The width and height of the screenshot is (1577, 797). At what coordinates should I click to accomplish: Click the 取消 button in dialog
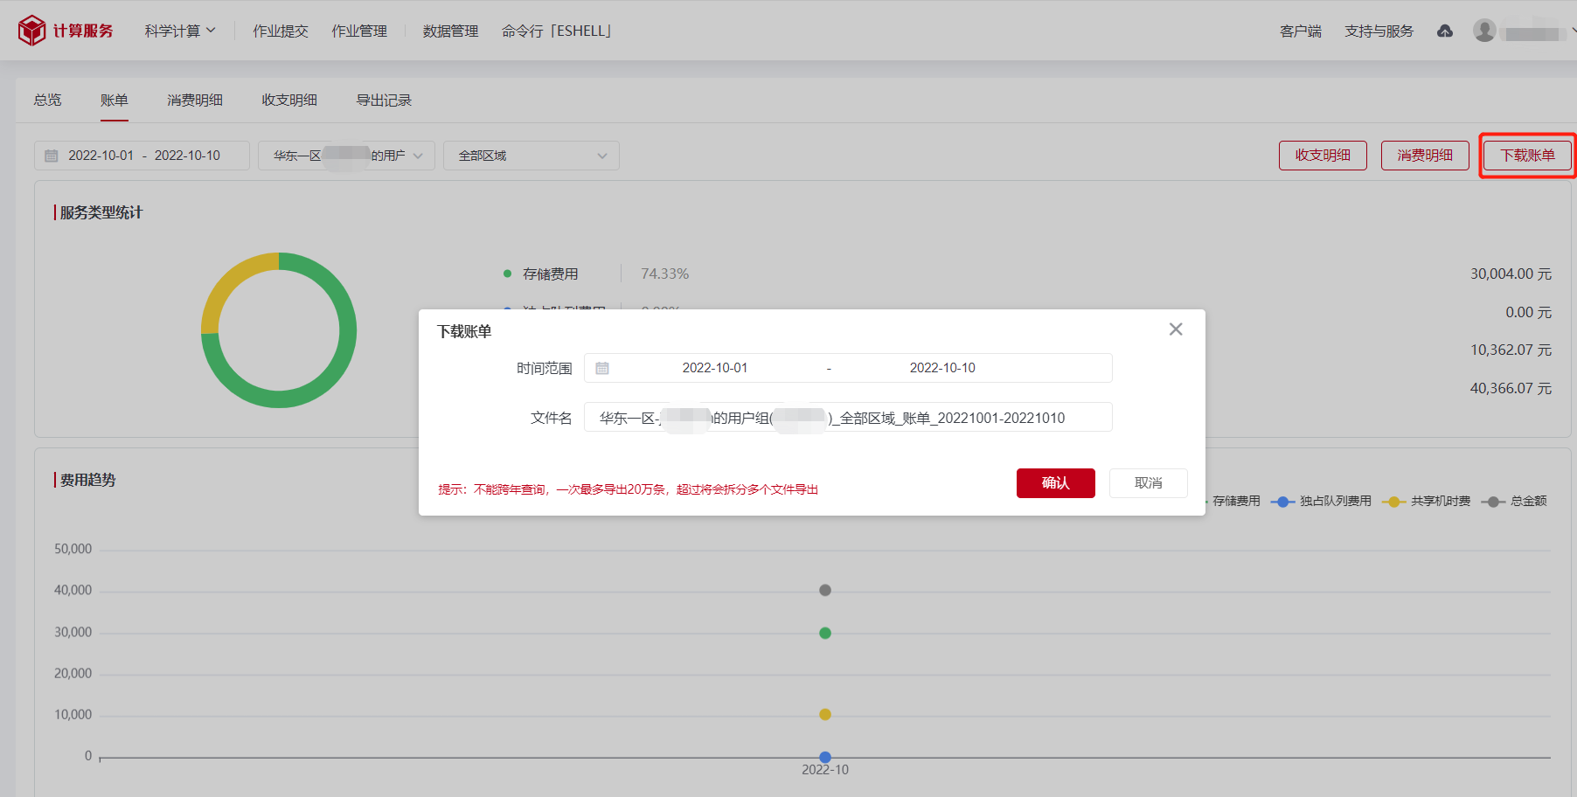coord(1148,483)
